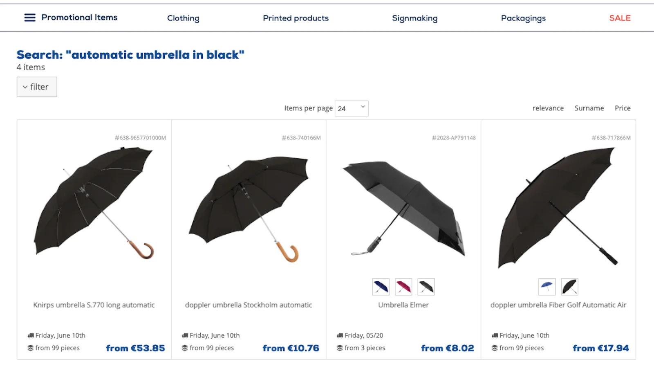Select the navy blue Umbrella Elmer swatch
654x368 pixels.
pyautogui.click(x=381, y=287)
